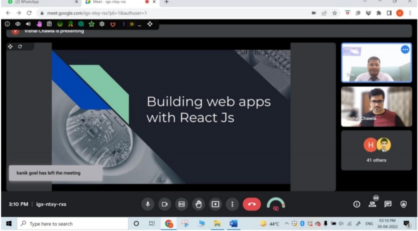Viewport: 418px width, 231px height.
Task: Open host controls shield icon
Action: [403, 204]
